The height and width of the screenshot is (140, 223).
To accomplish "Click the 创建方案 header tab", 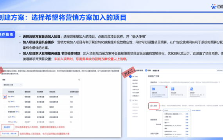I will click(x=156, y=70).
